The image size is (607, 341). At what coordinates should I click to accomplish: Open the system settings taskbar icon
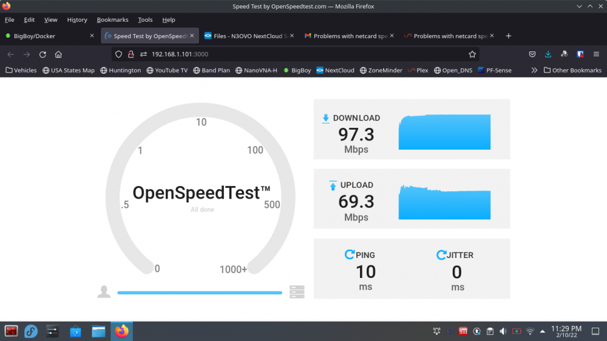52,331
